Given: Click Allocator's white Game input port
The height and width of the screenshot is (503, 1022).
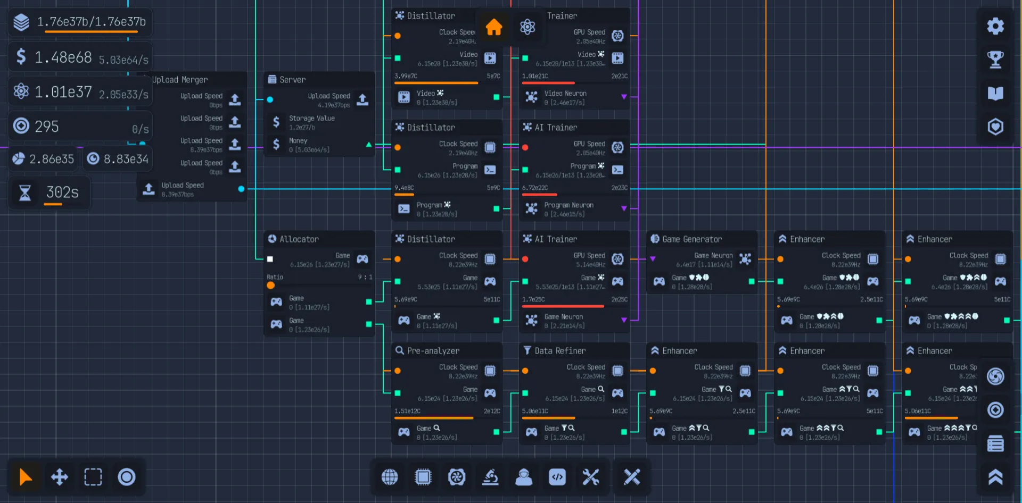Looking at the screenshot, I should point(270,259).
